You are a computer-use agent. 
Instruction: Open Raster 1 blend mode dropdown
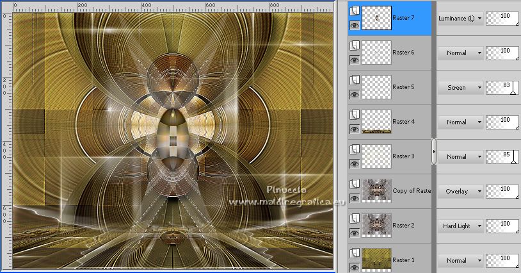click(460, 260)
